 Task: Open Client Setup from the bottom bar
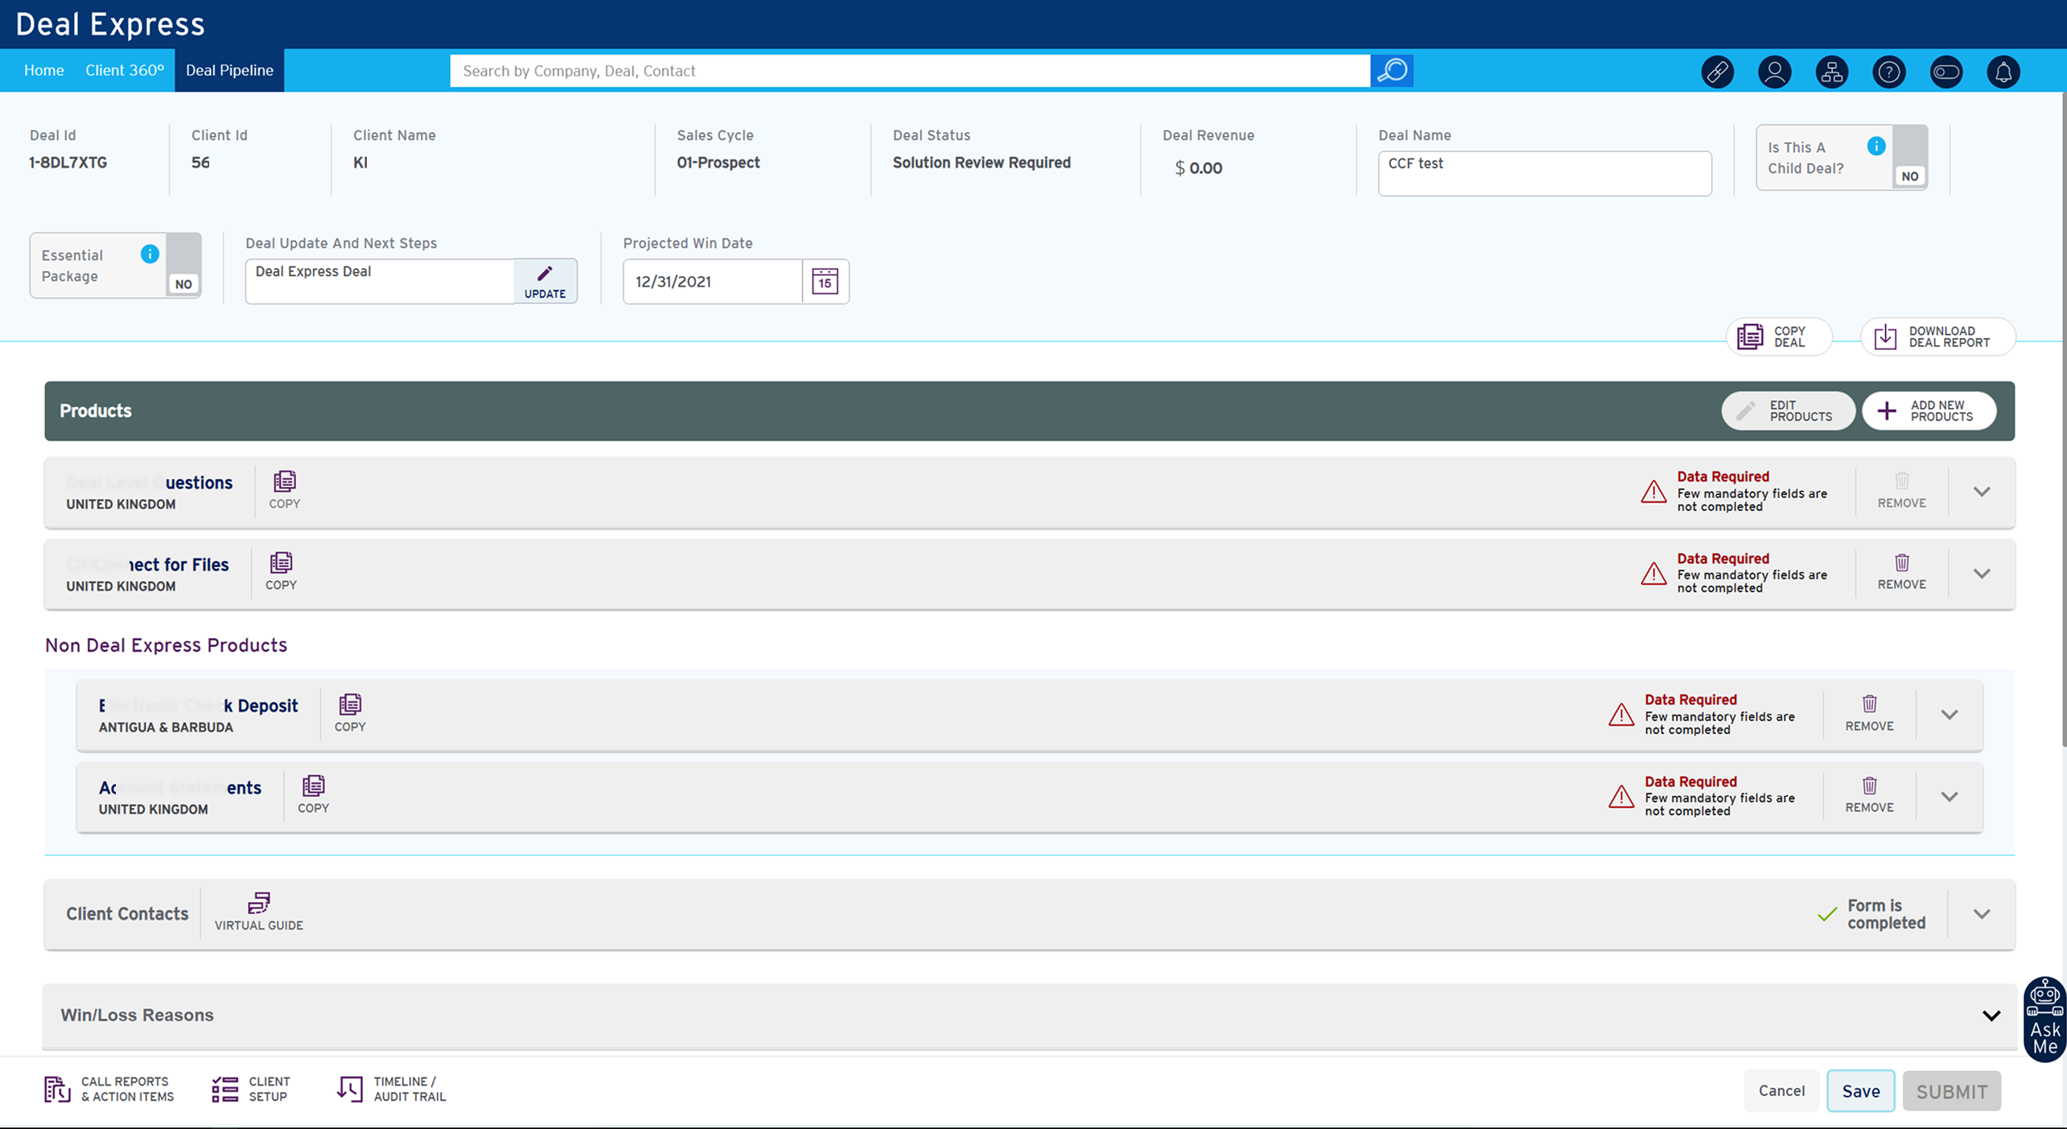(x=251, y=1089)
